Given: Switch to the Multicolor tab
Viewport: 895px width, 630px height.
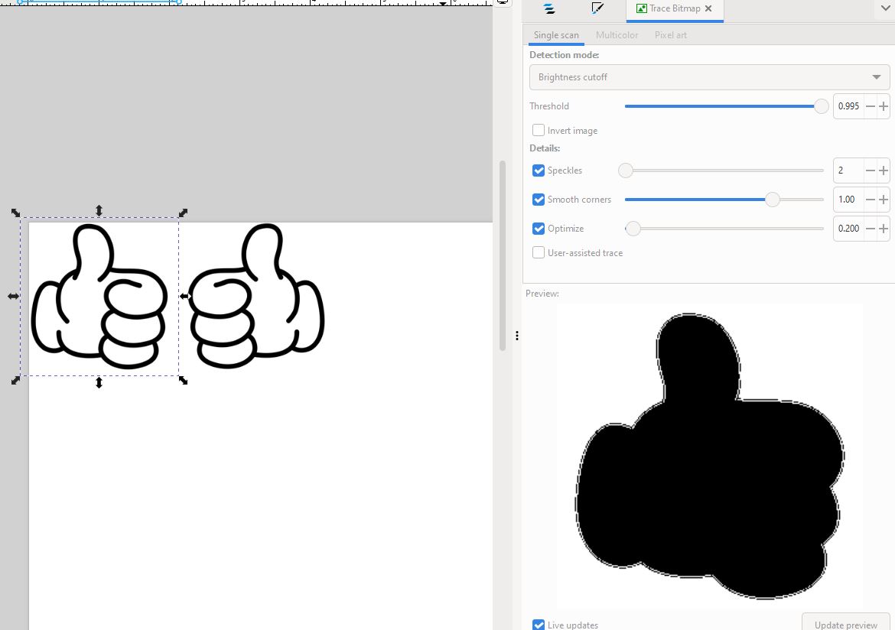Looking at the screenshot, I should 617,35.
